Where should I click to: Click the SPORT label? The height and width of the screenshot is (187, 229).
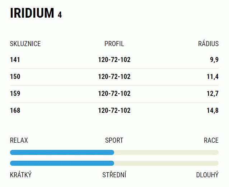(114, 141)
